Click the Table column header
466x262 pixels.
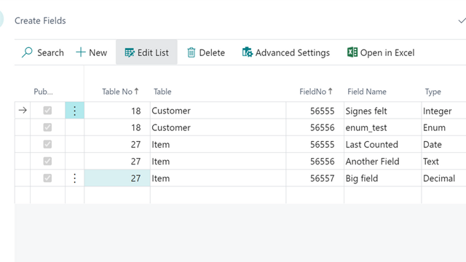(x=162, y=92)
